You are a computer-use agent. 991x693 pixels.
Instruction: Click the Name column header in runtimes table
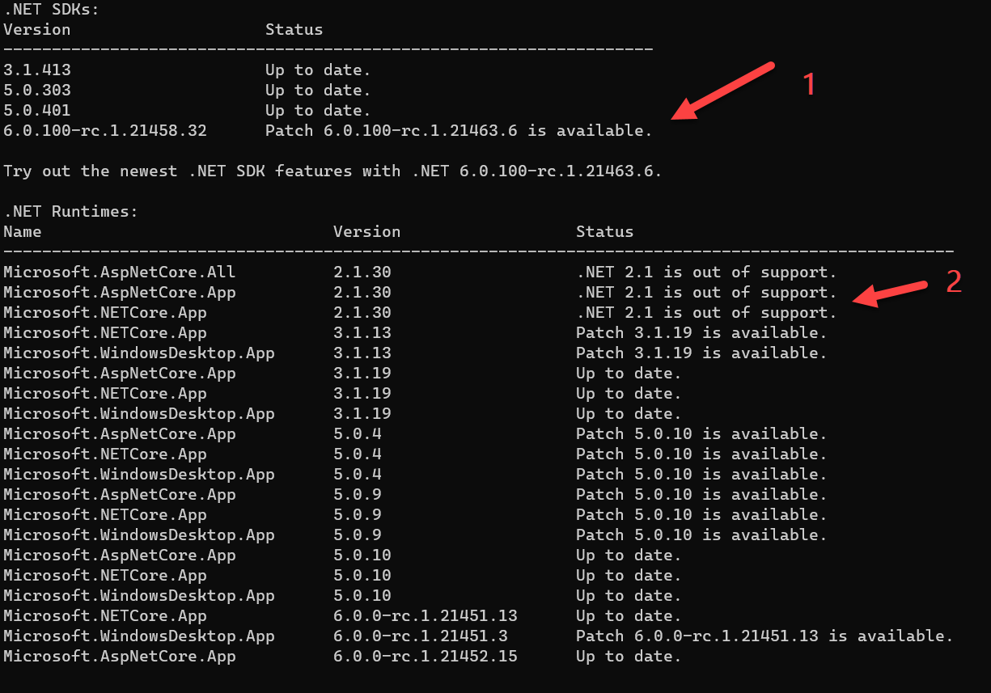23,232
